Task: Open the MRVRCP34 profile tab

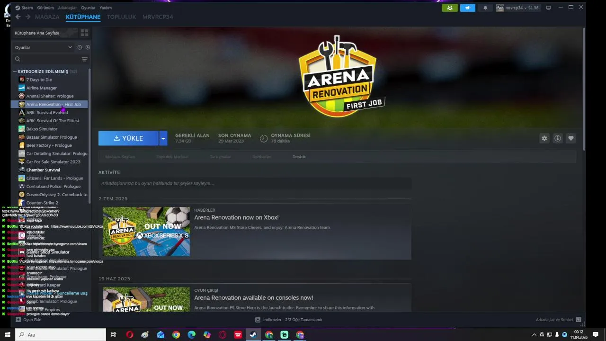Action: [158, 17]
